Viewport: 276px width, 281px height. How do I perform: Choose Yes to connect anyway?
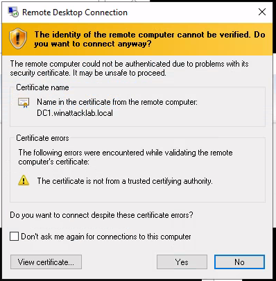[182, 262]
